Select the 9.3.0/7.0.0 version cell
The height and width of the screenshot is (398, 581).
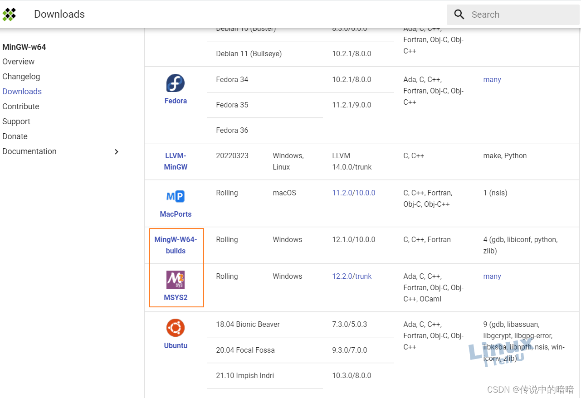pos(350,350)
